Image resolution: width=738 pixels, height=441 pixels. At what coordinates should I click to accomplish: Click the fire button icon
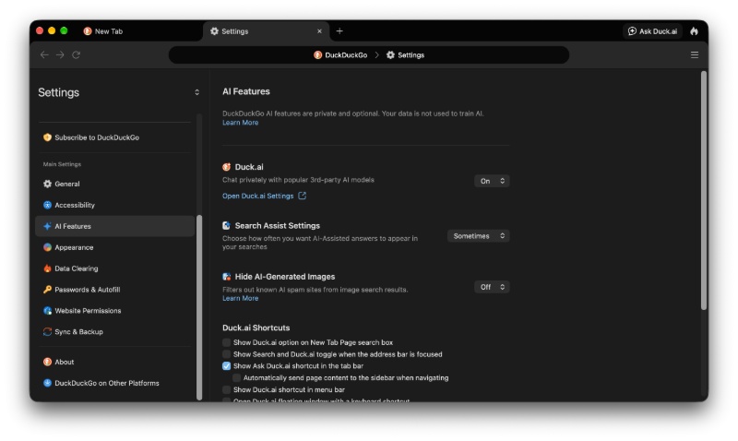pos(694,31)
